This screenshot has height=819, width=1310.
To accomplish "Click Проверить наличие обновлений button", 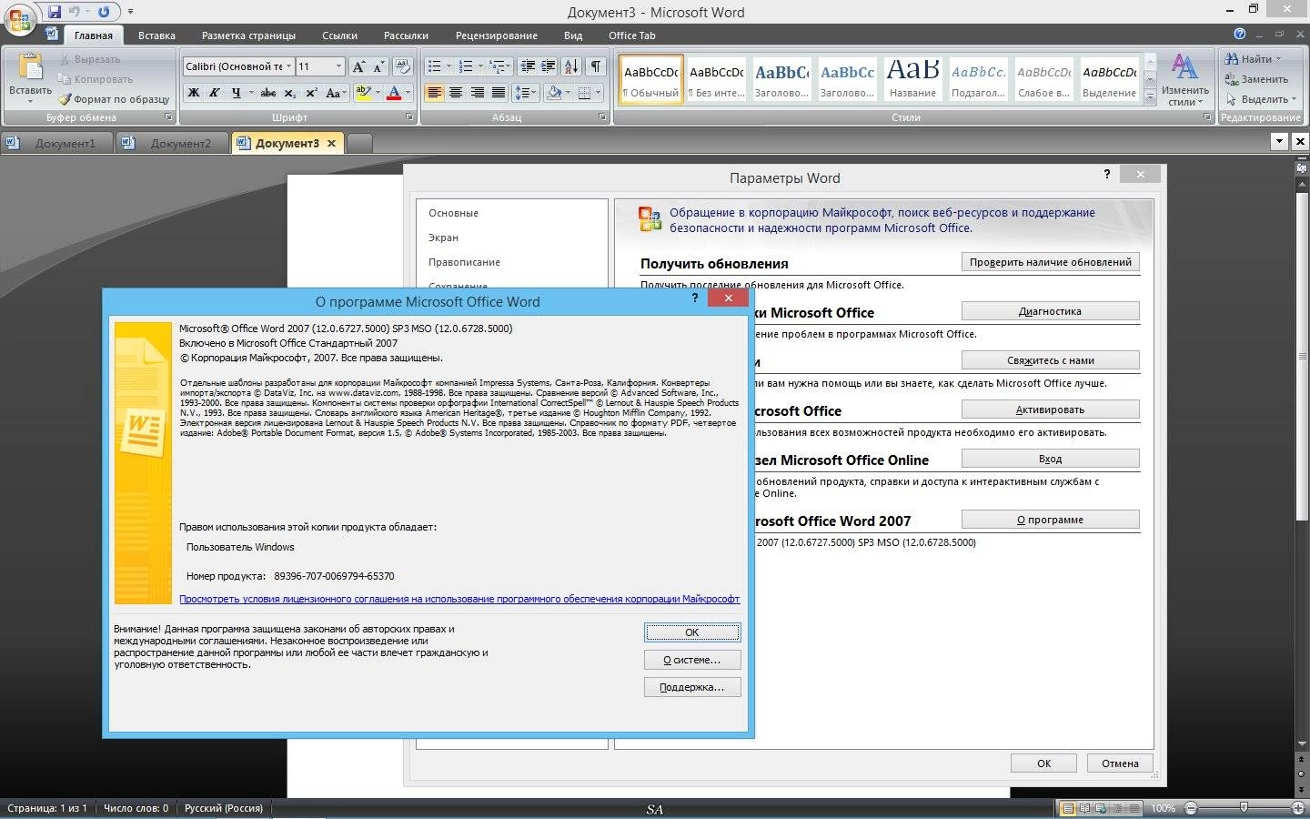I will coord(1050,262).
